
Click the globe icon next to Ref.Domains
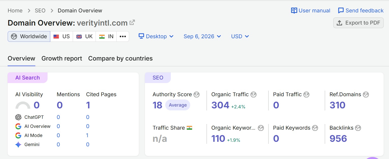pyautogui.click(x=366, y=95)
